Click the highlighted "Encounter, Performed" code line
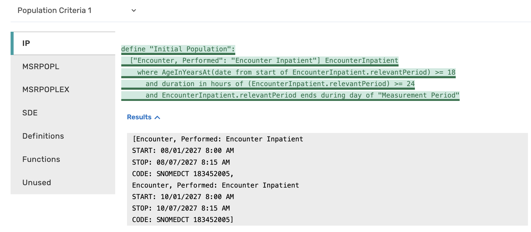Viewport: 531px width, 232px height. click(259, 60)
